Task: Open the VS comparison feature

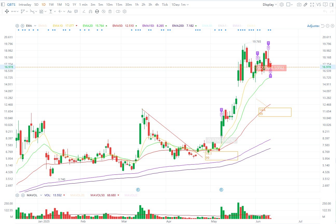Action: click(319, 4)
